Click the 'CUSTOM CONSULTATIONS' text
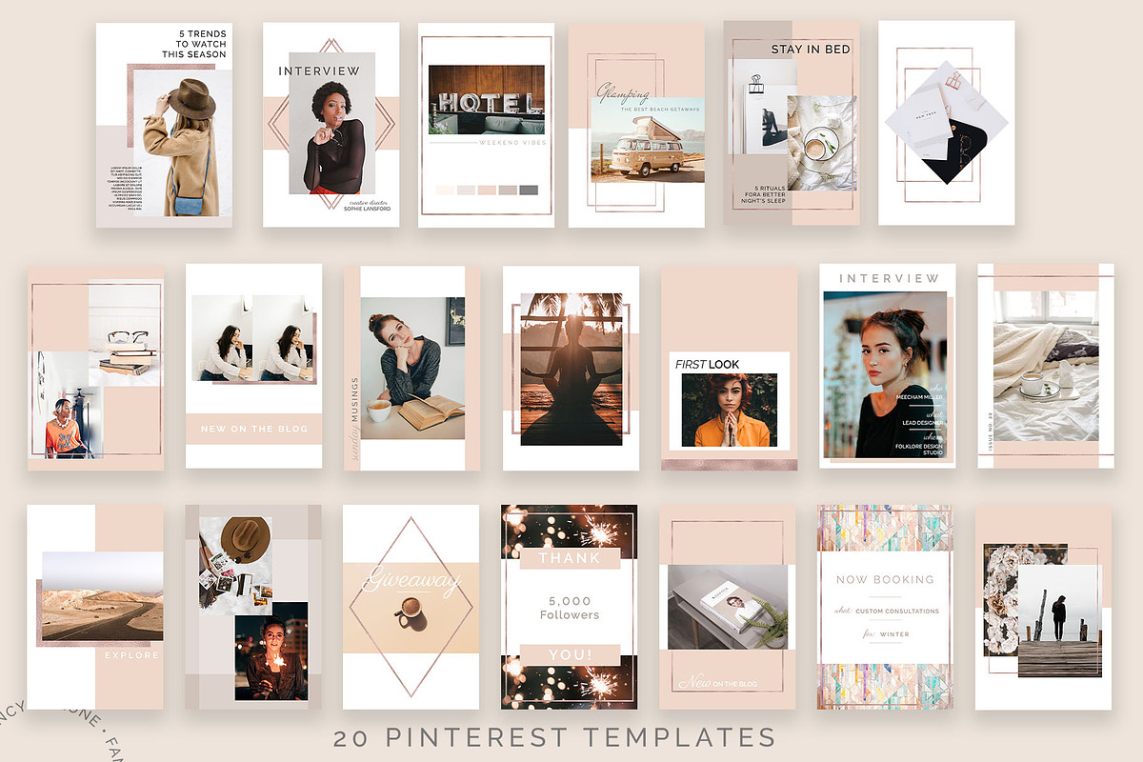The height and width of the screenshot is (762, 1143). (x=896, y=612)
